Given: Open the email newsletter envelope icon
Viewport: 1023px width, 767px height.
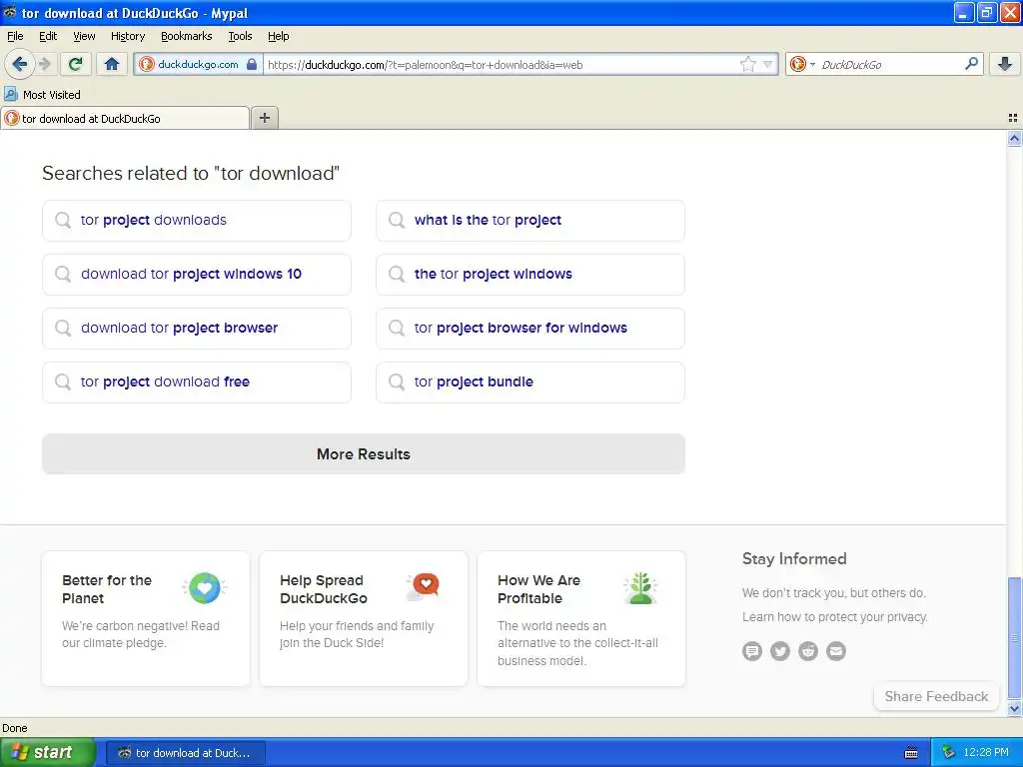Looking at the screenshot, I should coord(836,651).
